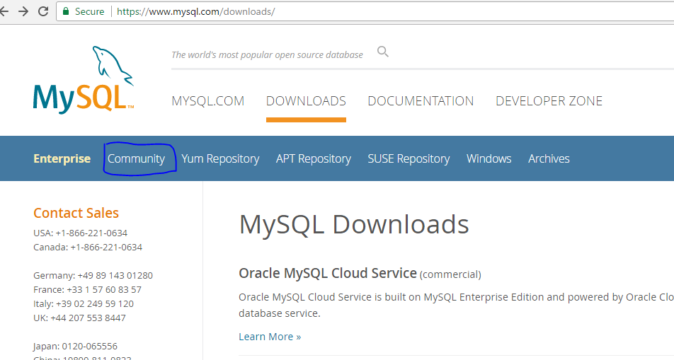Reload the current page
Image resolution: width=674 pixels, height=360 pixels.
coord(42,11)
